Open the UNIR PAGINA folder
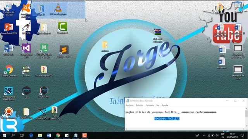Screen dimensions: 248x139 coord(26,113)
